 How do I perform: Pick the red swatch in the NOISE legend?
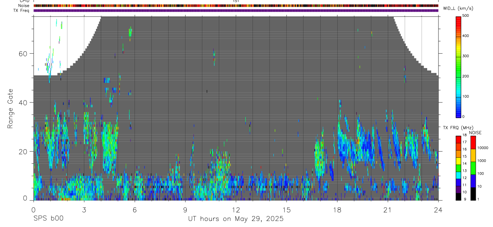[x=473, y=143]
